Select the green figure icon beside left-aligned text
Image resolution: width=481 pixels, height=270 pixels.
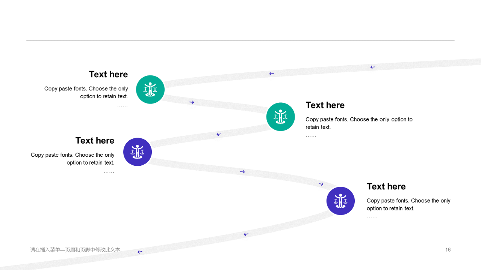(280, 117)
